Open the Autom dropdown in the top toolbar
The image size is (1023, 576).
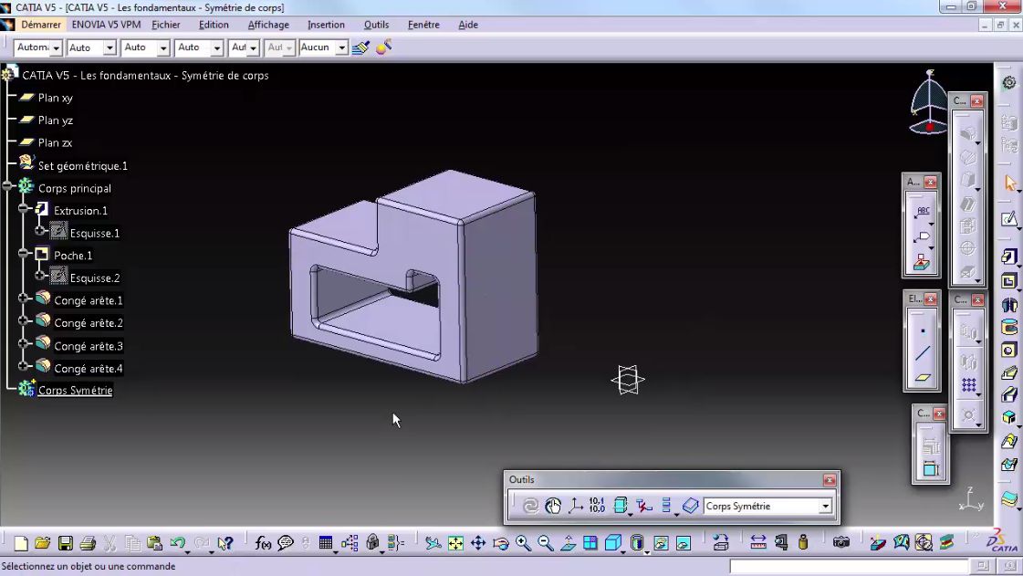pos(56,47)
